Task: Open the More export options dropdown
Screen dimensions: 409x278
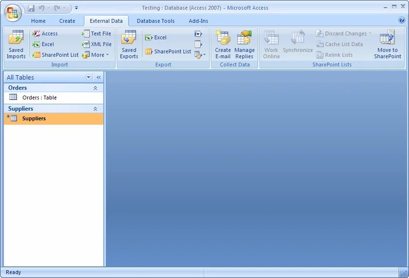Action: (x=200, y=55)
